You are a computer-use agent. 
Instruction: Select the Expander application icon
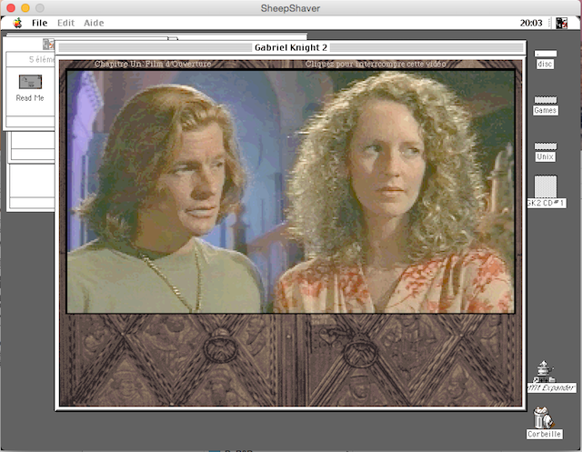544,372
